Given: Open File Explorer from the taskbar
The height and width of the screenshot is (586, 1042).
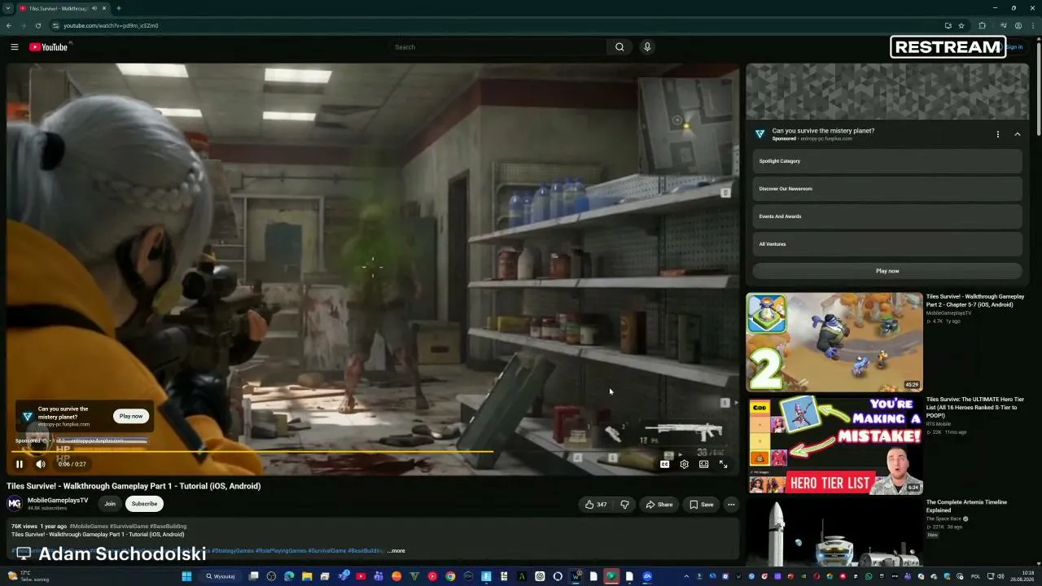Looking at the screenshot, I should coord(307,576).
